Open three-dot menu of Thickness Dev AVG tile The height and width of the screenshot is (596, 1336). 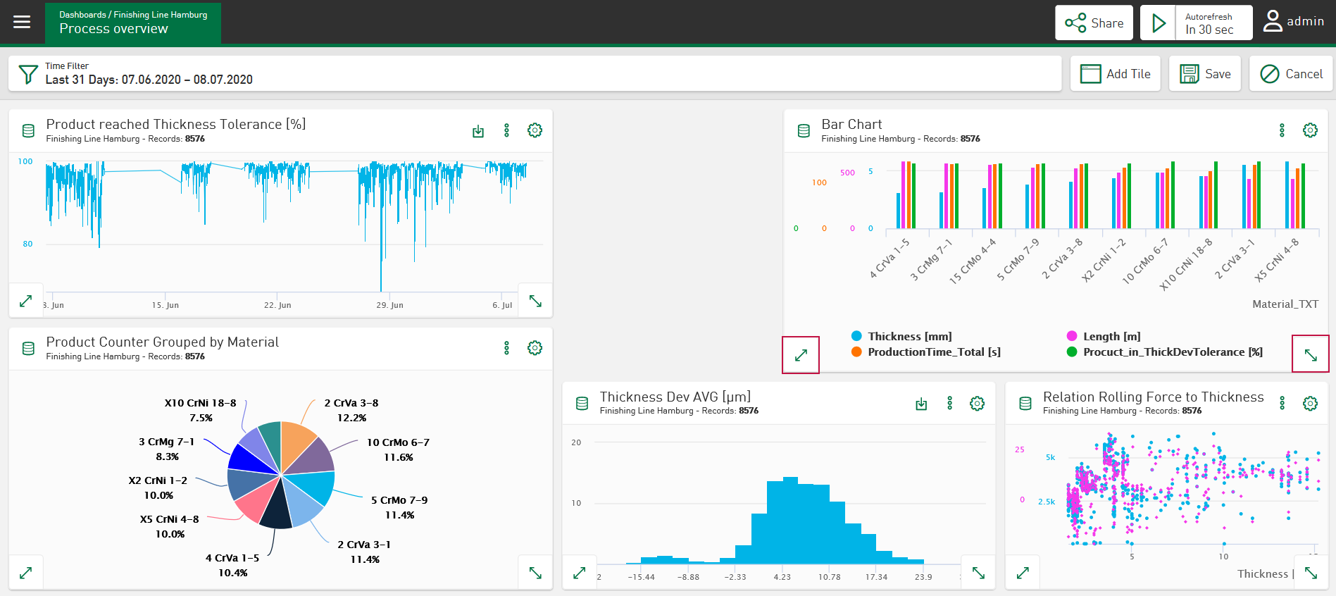949,403
